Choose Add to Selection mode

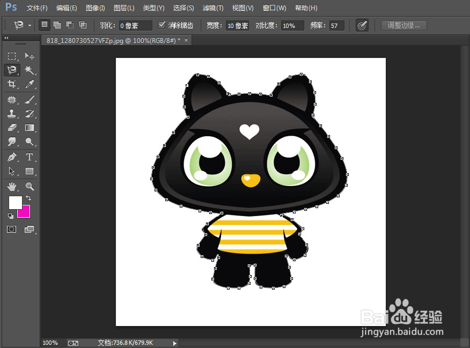click(x=57, y=25)
